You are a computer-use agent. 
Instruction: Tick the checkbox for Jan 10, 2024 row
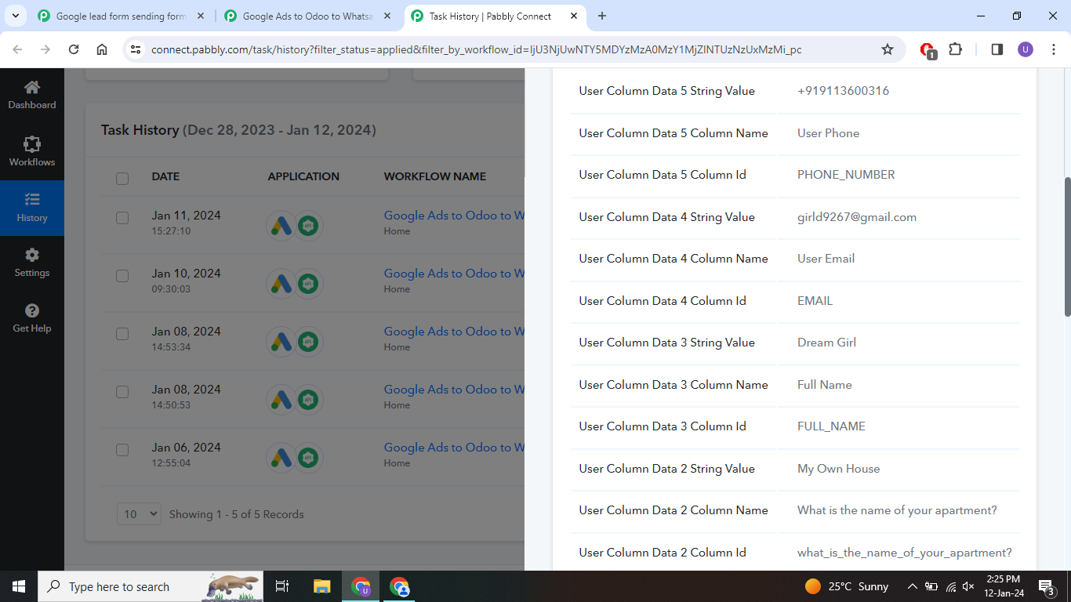122,276
